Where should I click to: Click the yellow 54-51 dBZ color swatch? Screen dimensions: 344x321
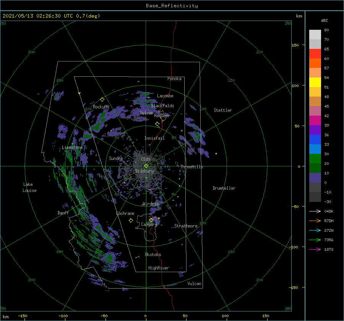tap(315, 82)
